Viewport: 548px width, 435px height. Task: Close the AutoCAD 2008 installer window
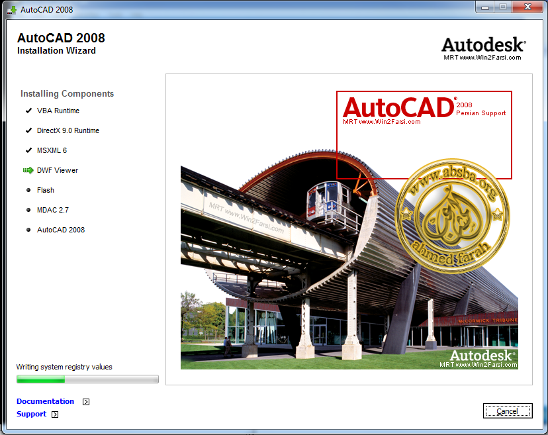coord(527,7)
